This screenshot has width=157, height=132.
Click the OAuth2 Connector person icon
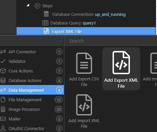click(3, 128)
